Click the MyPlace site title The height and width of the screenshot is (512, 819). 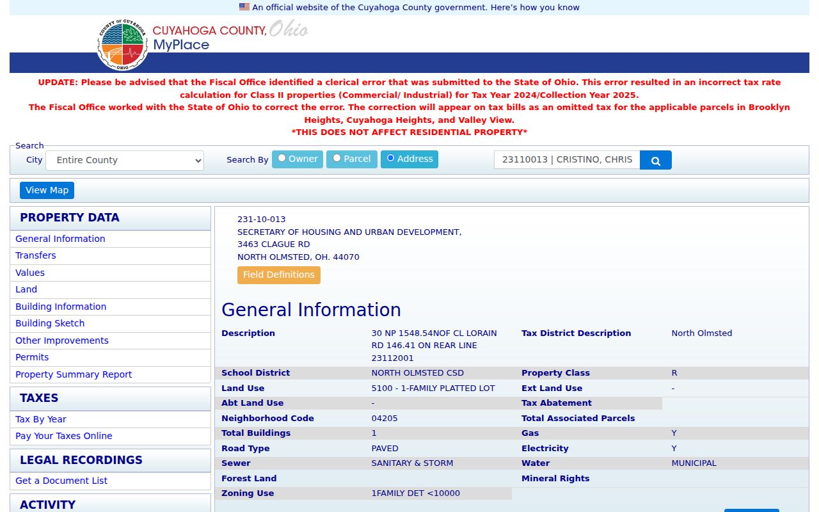(181, 45)
